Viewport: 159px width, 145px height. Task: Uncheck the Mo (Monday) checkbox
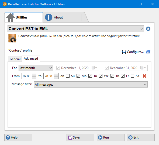coord(78,76)
